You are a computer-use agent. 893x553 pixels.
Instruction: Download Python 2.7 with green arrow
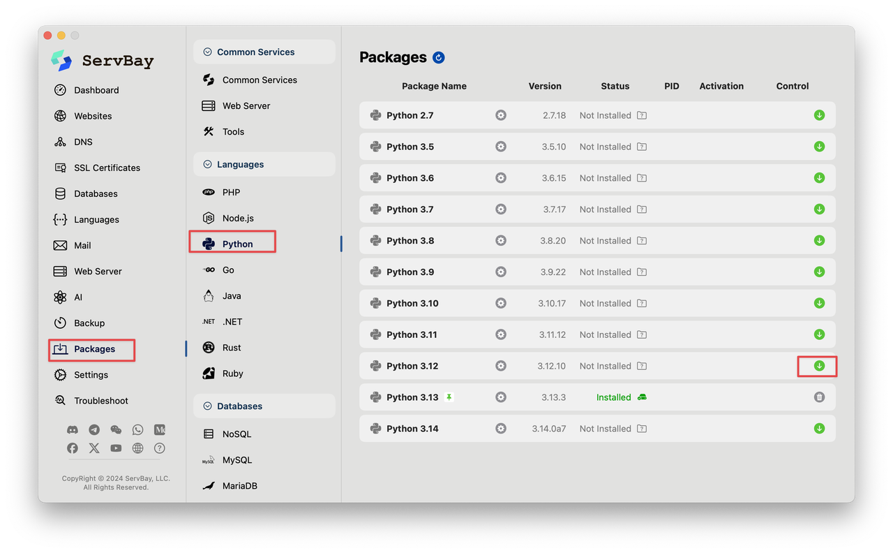click(x=819, y=115)
